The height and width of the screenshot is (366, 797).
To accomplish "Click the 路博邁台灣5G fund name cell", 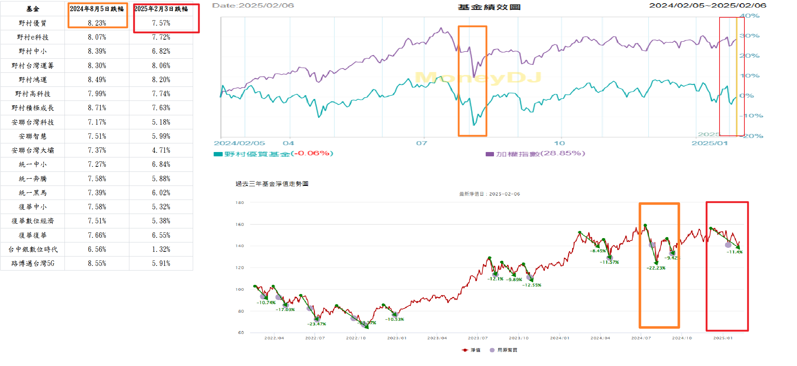I will 32,263.
